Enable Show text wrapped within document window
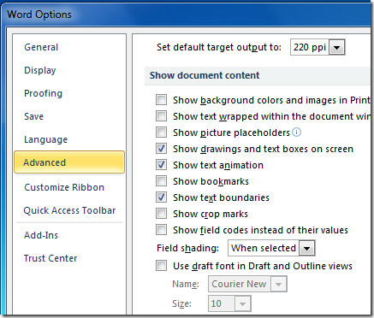The width and height of the screenshot is (374, 318). 161,116
